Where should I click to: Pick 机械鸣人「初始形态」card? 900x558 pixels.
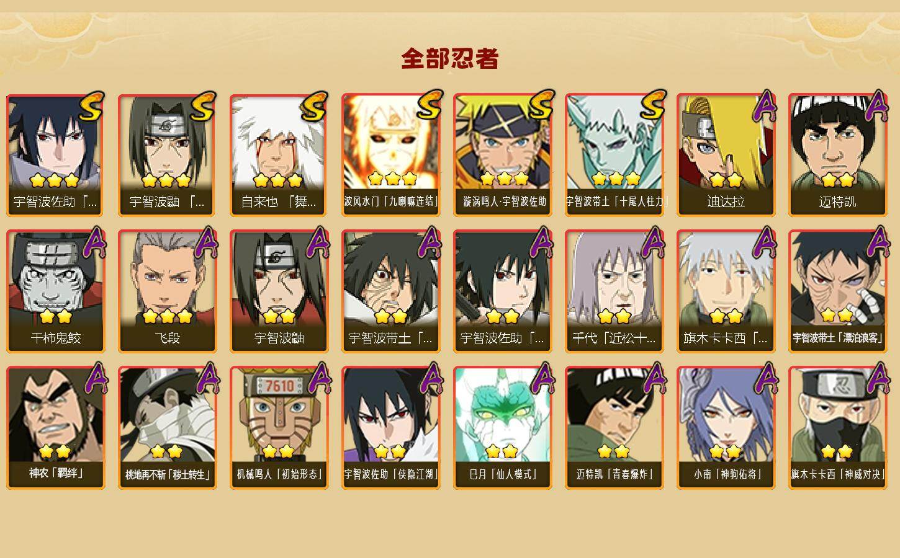279,428
